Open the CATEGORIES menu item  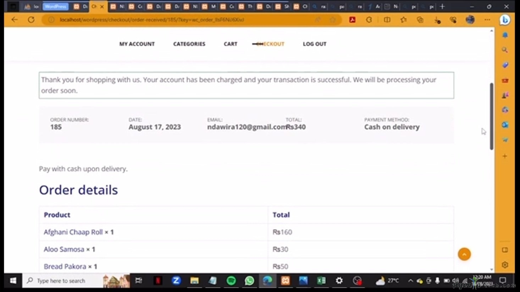click(x=189, y=44)
